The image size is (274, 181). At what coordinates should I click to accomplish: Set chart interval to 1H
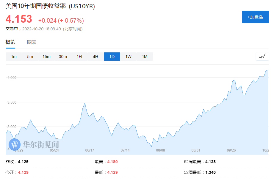point(79,57)
